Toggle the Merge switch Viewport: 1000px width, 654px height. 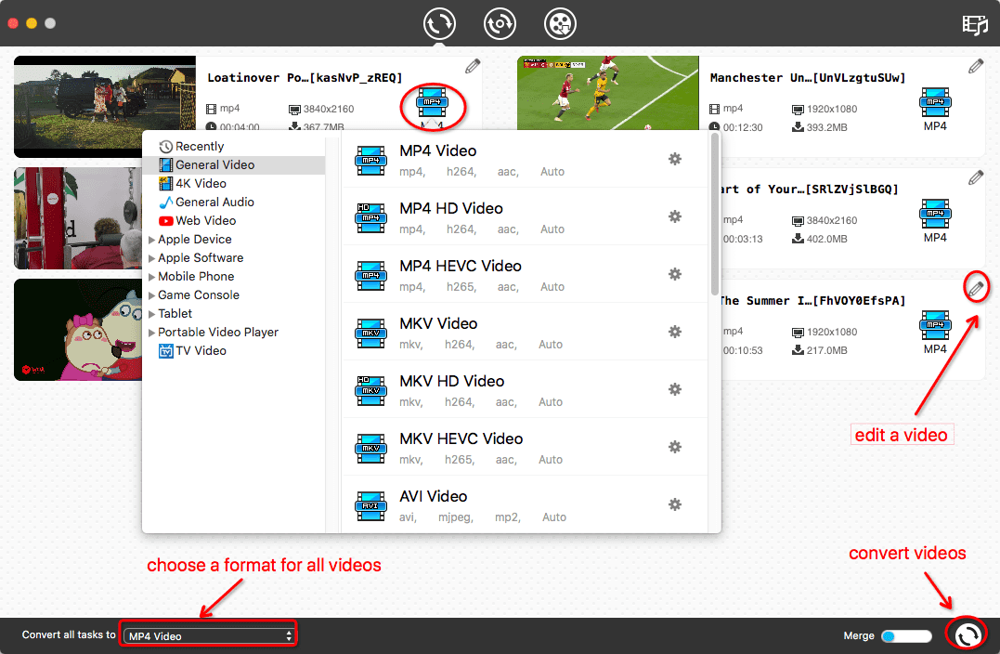click(906, 636)
